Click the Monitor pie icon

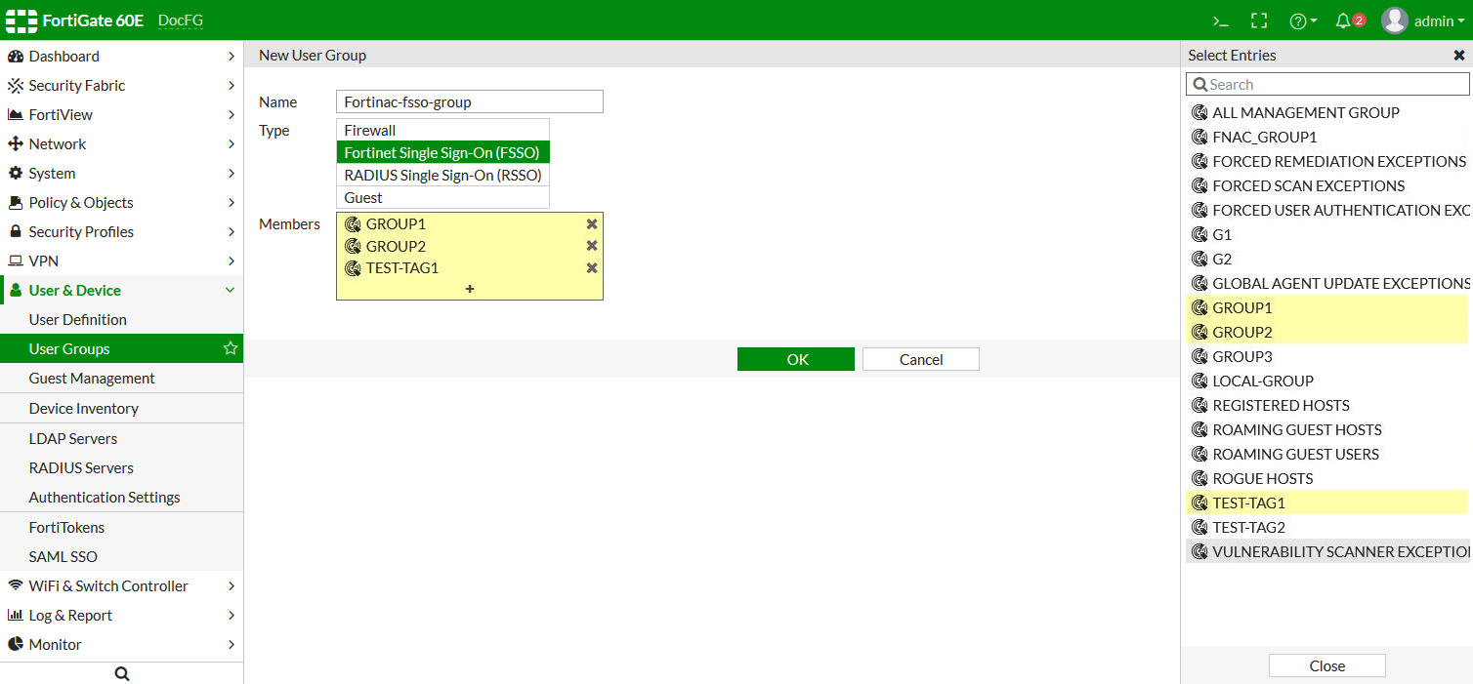coord(16,644)
